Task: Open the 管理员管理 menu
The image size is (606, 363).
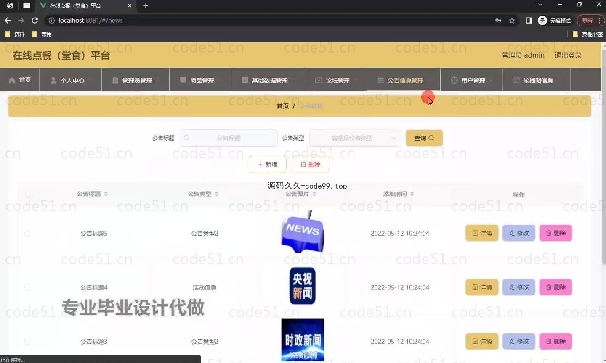Action: [135, 80]
